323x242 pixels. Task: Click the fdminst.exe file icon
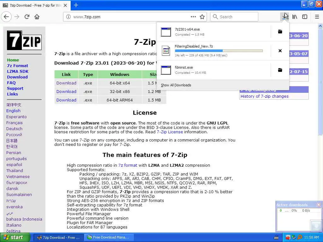point(166,70)
